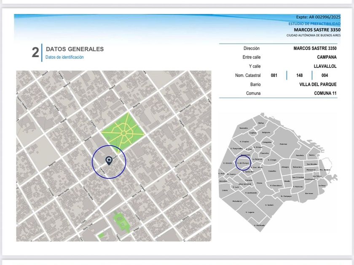Click the V. Riachuelo neighborhood label
The image size is (354, 265).
[x=259, y=225]
